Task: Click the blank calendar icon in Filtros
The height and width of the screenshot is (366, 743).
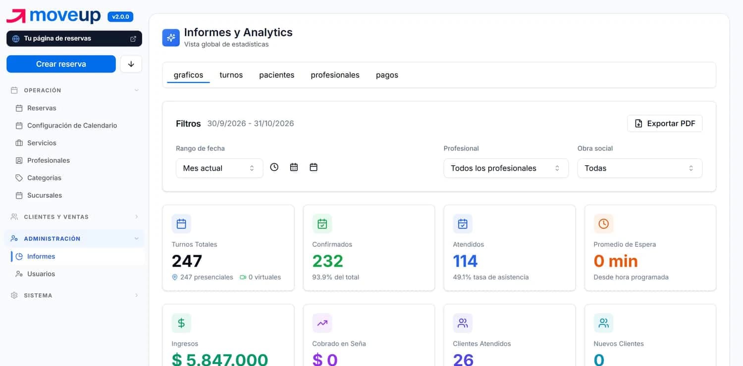Action: (x=314, y=167)
